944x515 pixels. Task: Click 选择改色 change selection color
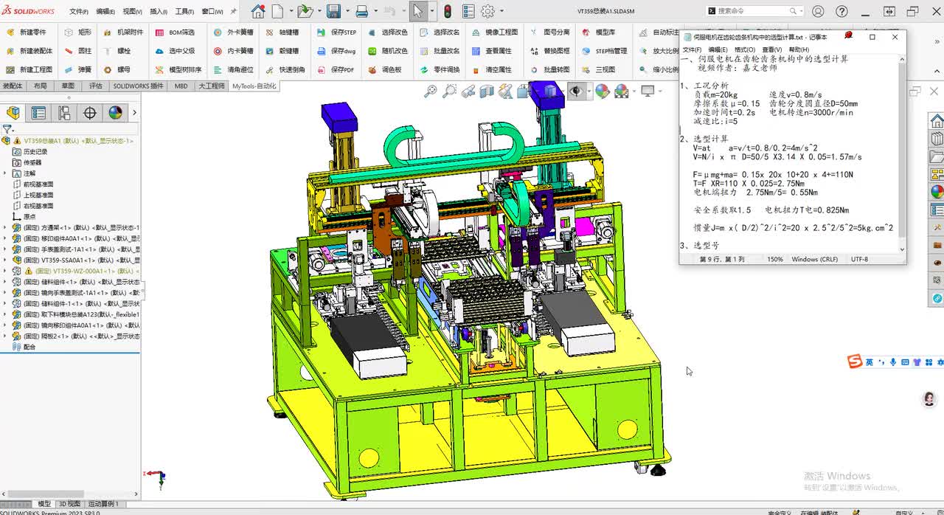pyautogui.click(x=387, y=32)
